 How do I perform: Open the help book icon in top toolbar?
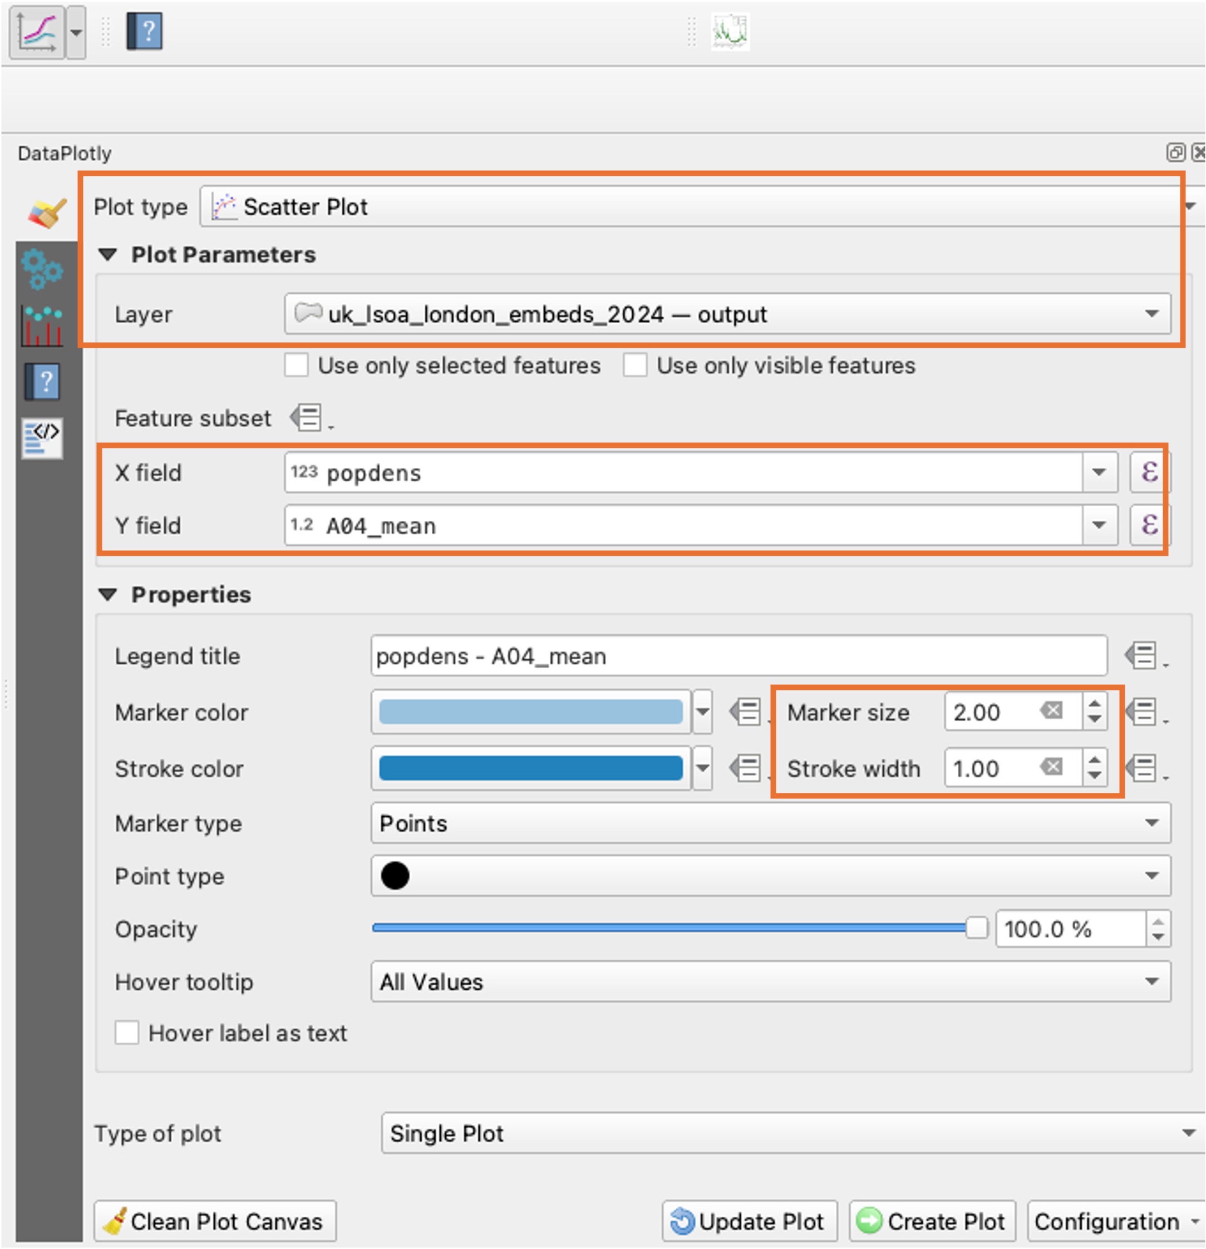pos(144,31)
